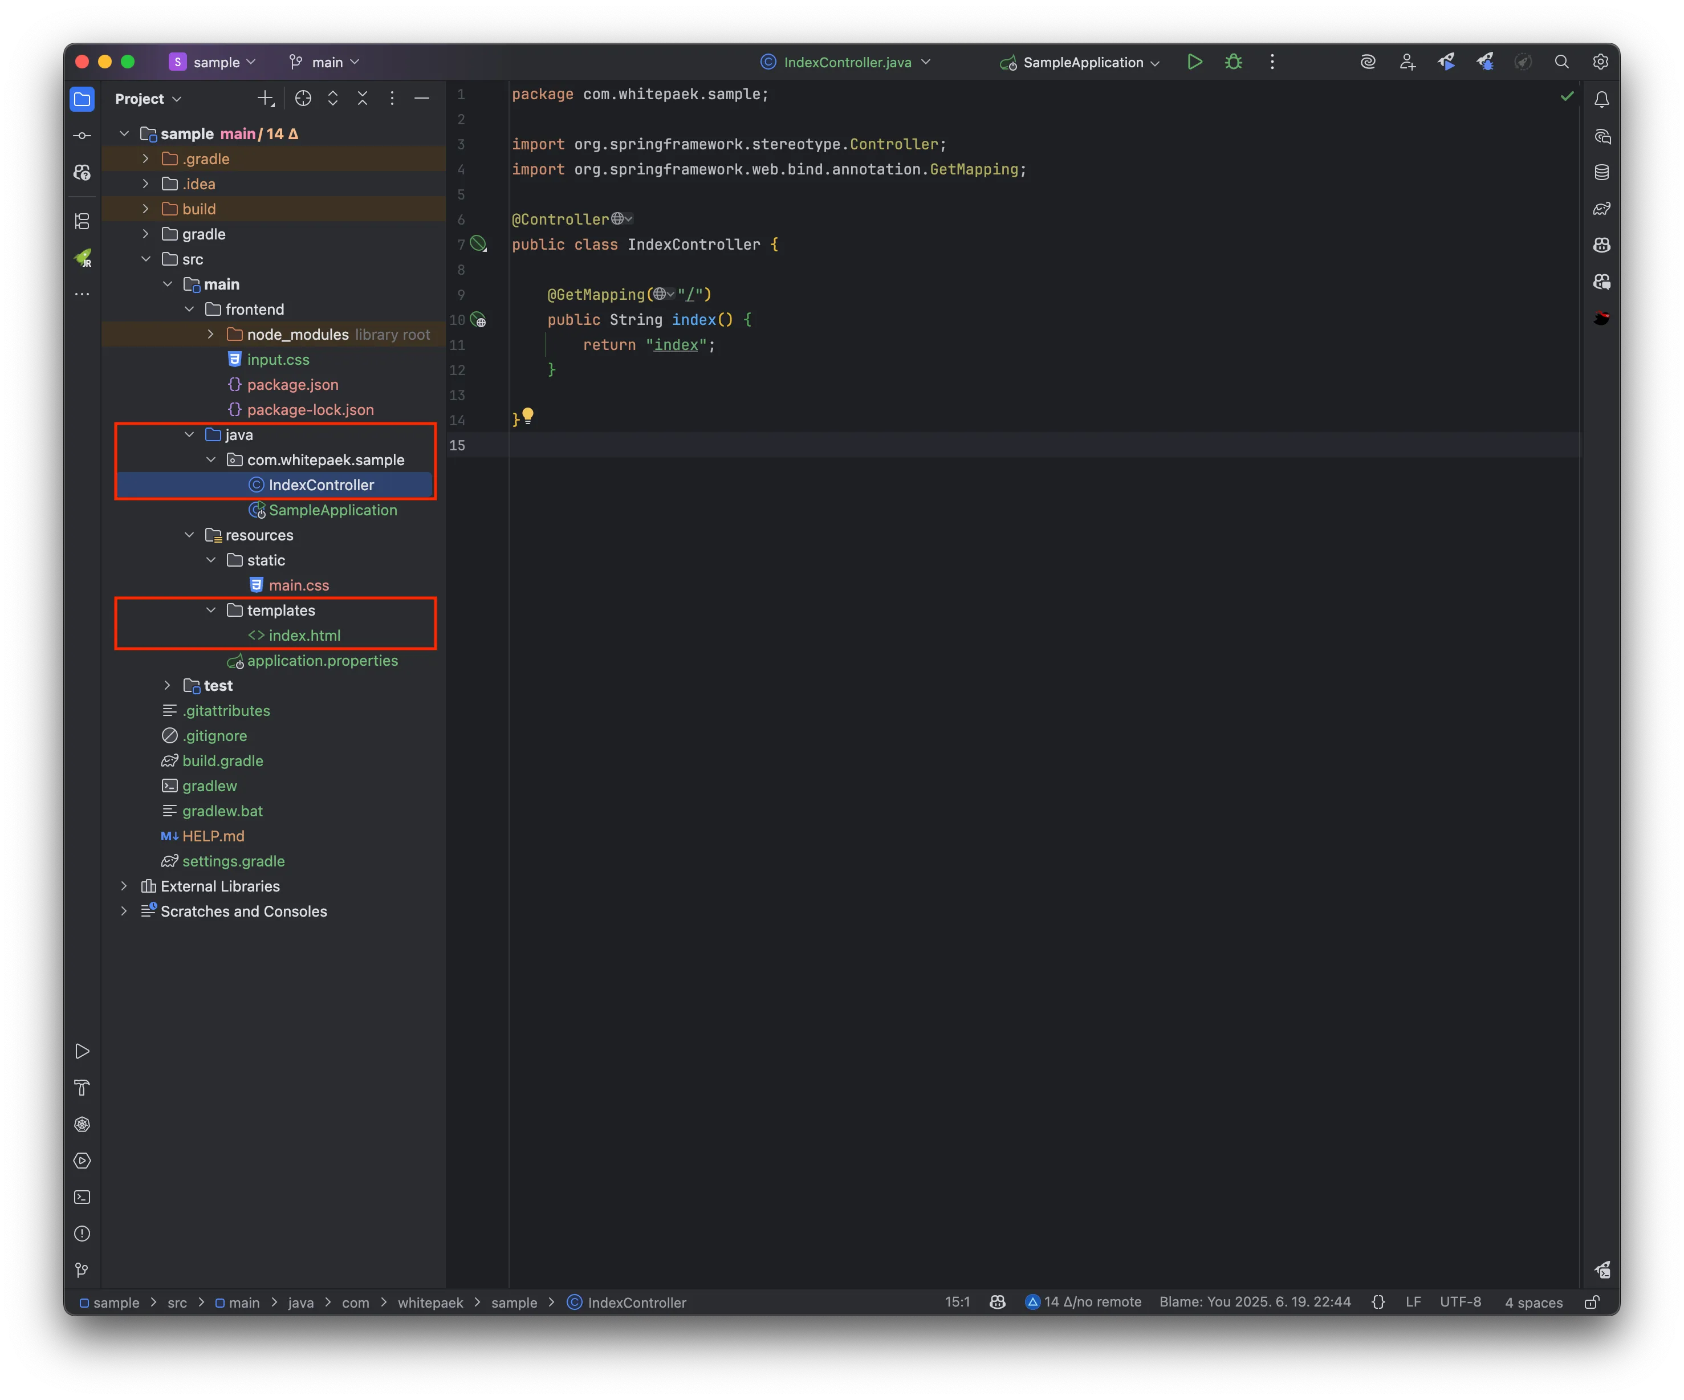1684x1400 pixels.
Task: Open the Project tool window icon
Action: [82, 99]
